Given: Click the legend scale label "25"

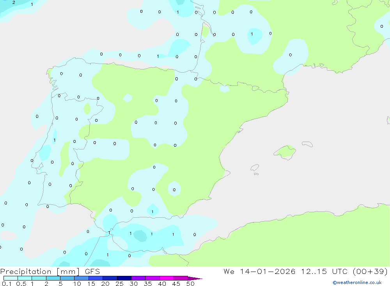Looking at the screenshot, I should pyautogui.click(x=120, y=284).
